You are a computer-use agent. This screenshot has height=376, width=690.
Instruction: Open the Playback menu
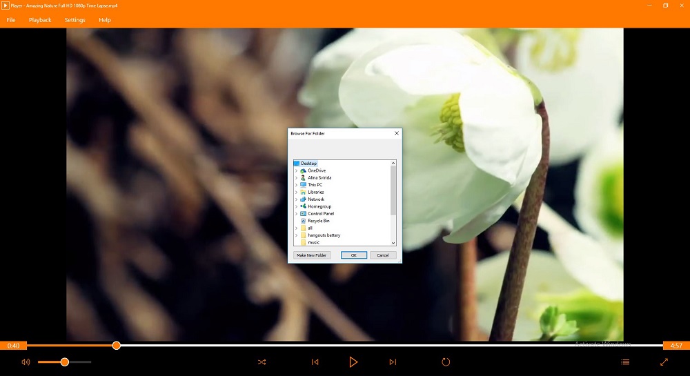pyautogui.click(x=40, y=20)
